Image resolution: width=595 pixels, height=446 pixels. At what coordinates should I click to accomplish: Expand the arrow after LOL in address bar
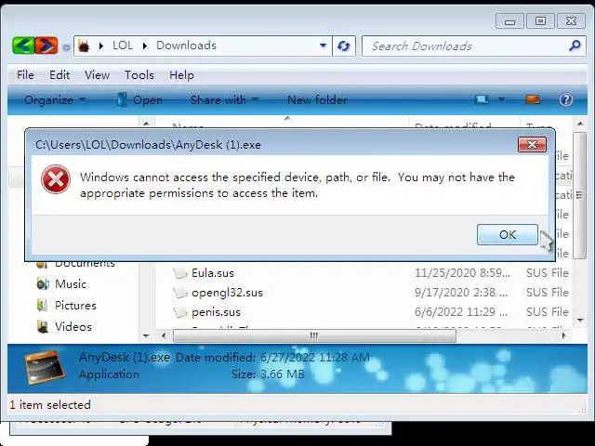tap(145, 46)
